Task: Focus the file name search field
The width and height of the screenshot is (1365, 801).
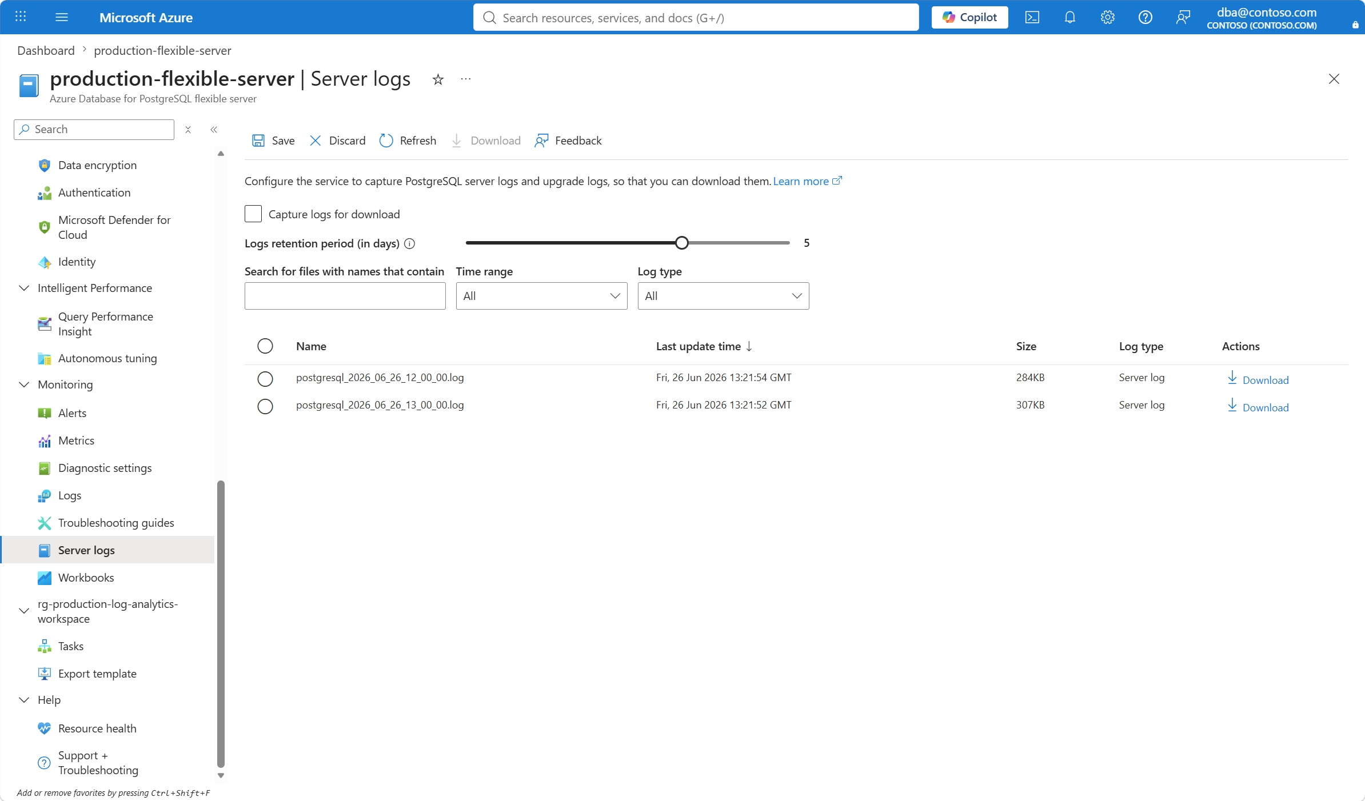Action: point(345,296)
